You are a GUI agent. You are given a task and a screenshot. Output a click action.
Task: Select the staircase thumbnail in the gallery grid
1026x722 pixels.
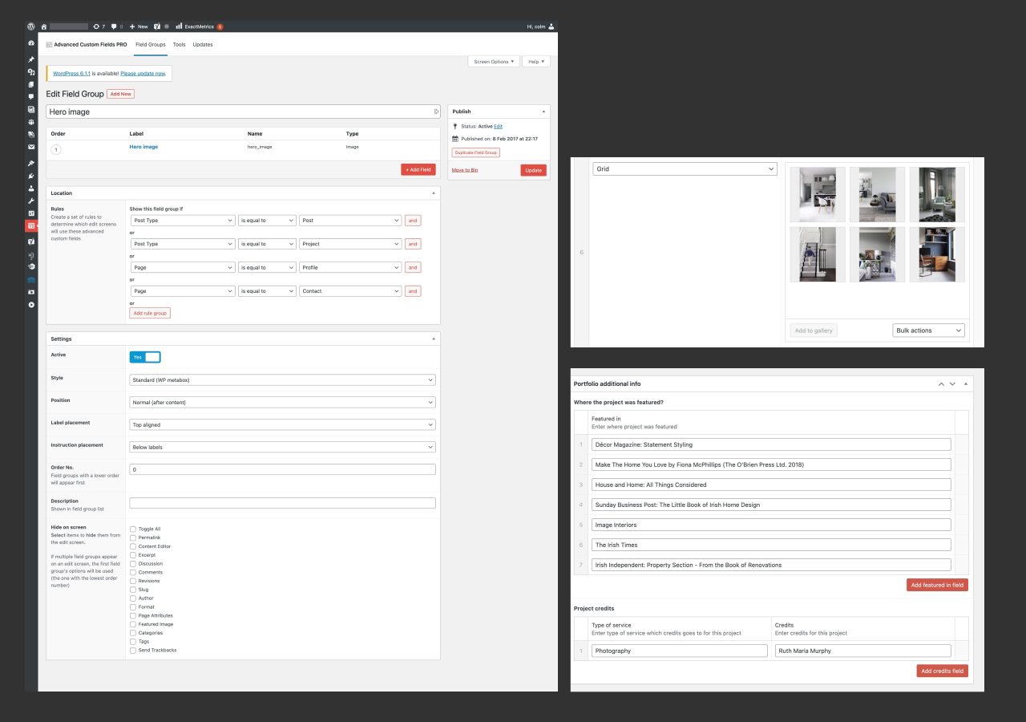click(x=817, y=254)
